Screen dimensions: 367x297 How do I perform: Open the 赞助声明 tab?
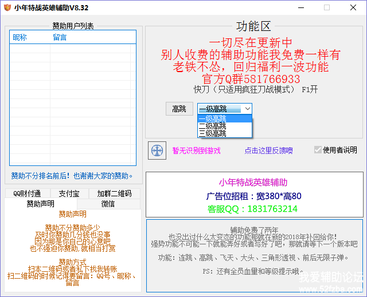41,204
